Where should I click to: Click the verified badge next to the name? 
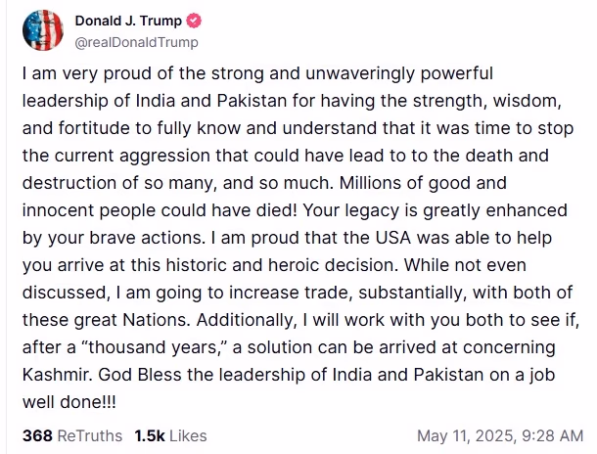click(191, 22)
